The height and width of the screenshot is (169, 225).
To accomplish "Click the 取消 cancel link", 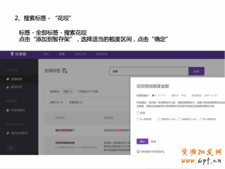I will point(153,142).
